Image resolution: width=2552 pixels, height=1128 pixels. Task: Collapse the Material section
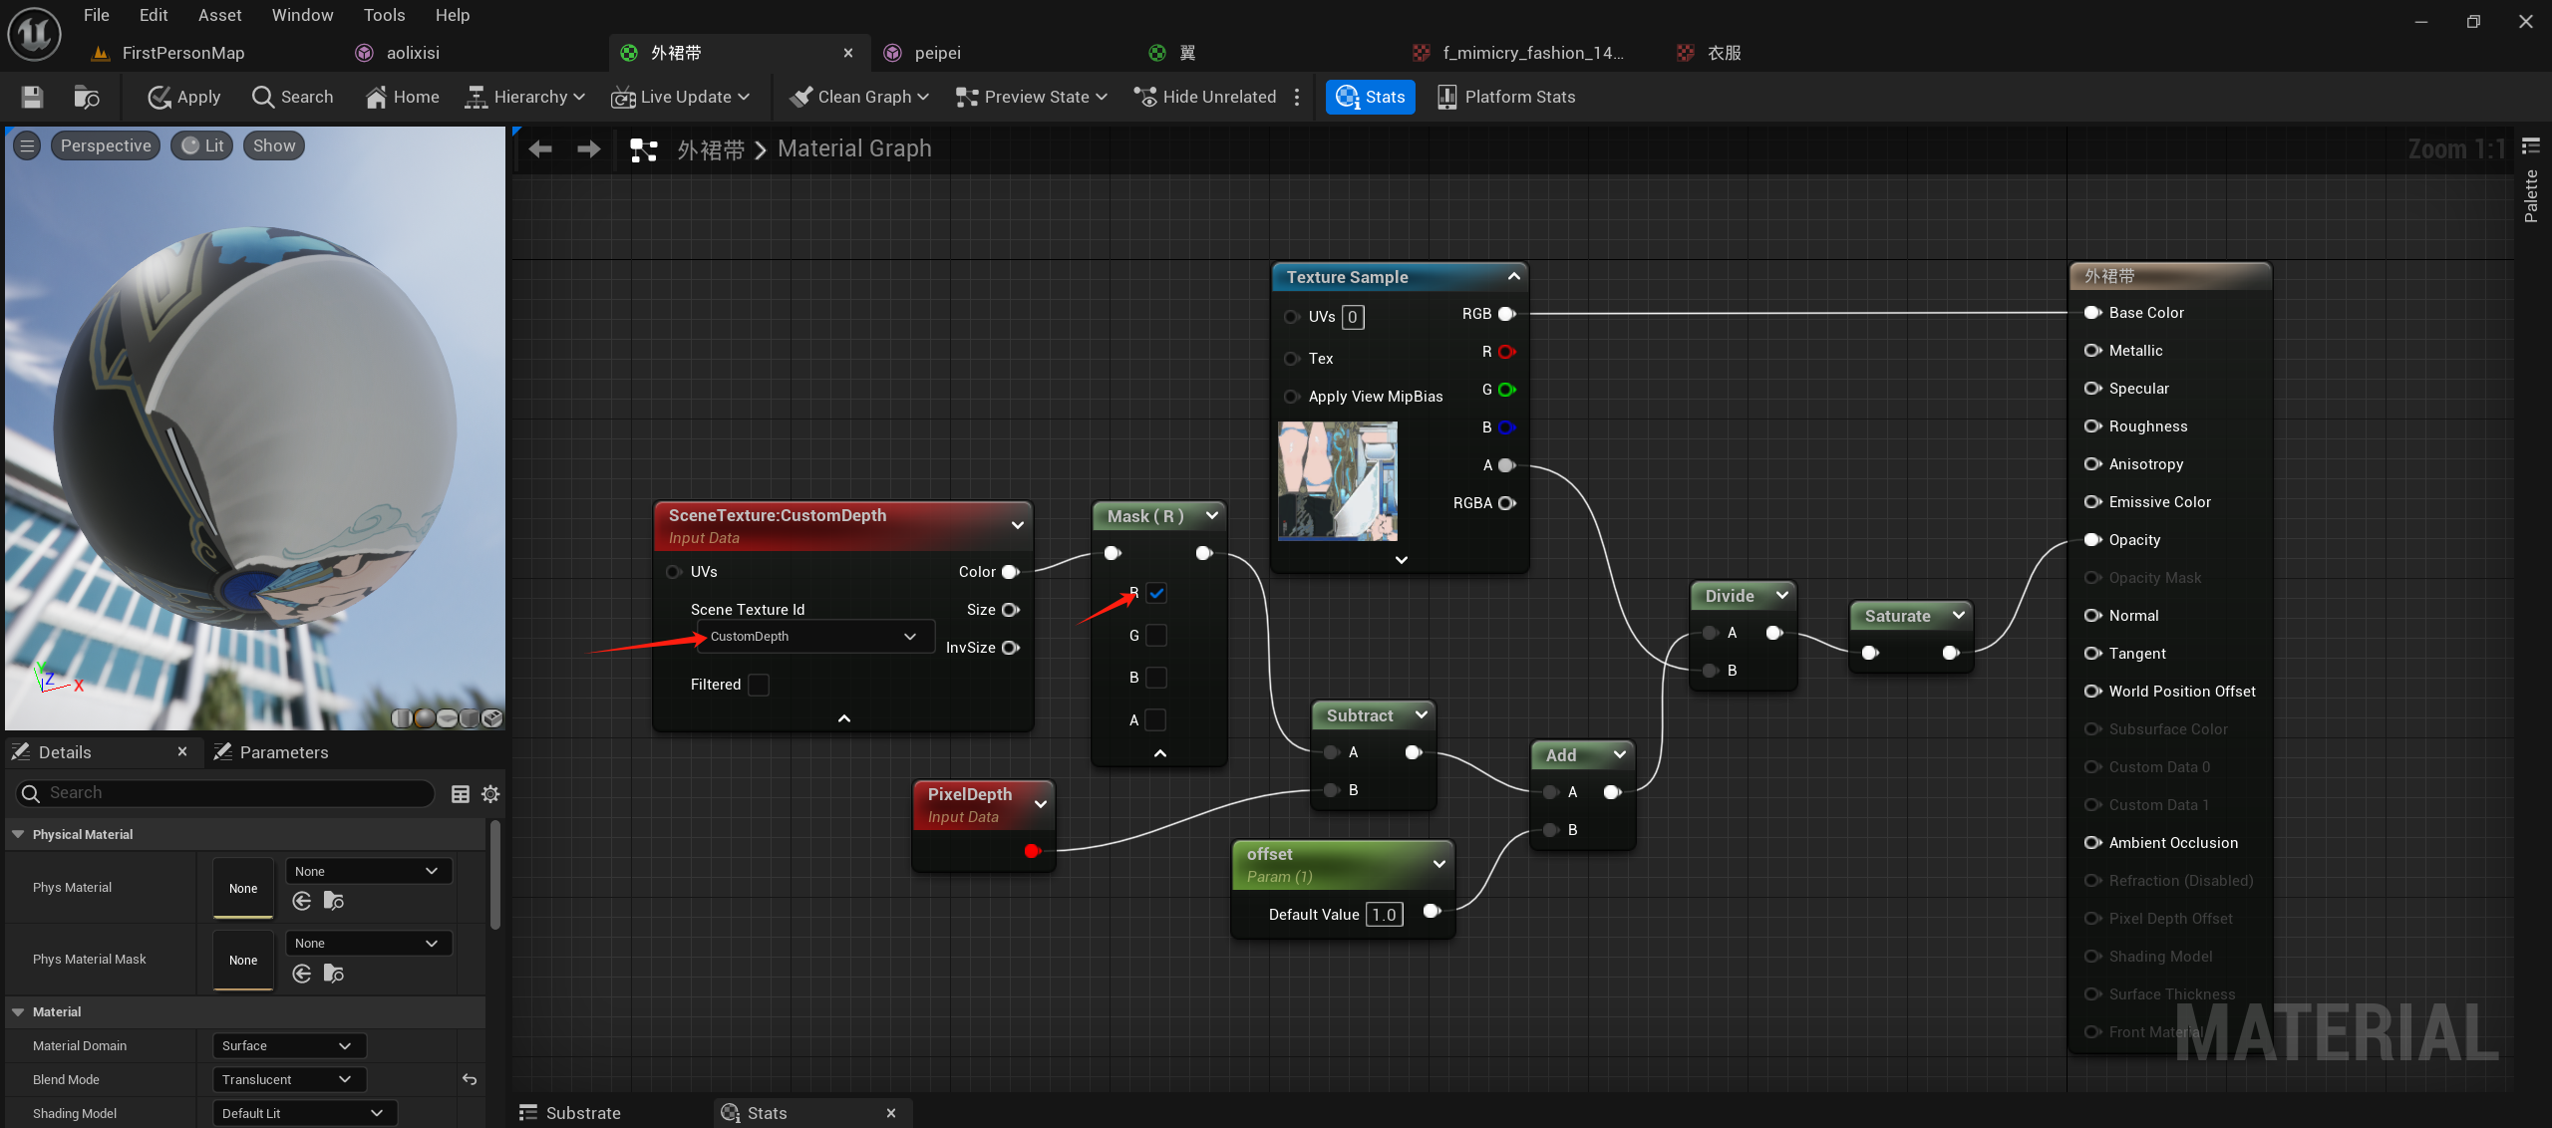(18, 1011)
